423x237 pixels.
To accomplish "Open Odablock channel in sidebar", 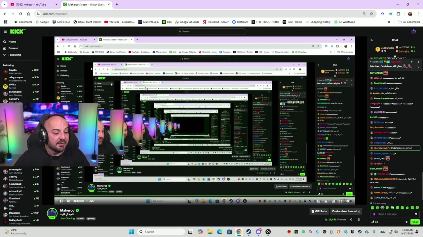I will tap(21, 214).
